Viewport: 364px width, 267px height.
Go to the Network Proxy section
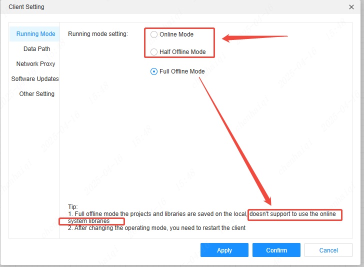click(35, 64)
